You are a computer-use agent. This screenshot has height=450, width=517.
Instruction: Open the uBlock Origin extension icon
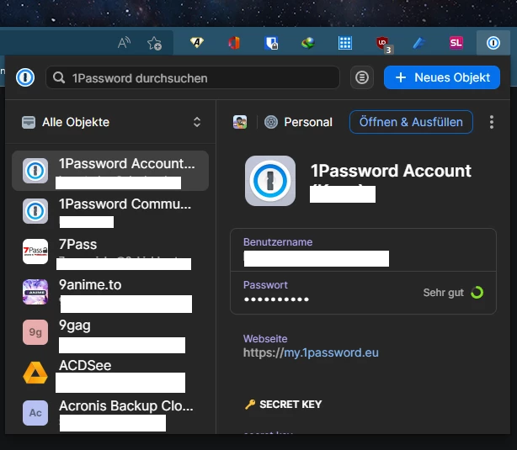384,44
